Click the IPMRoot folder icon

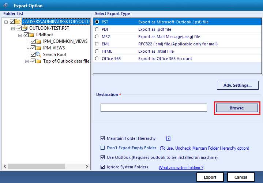pos(31,35)
